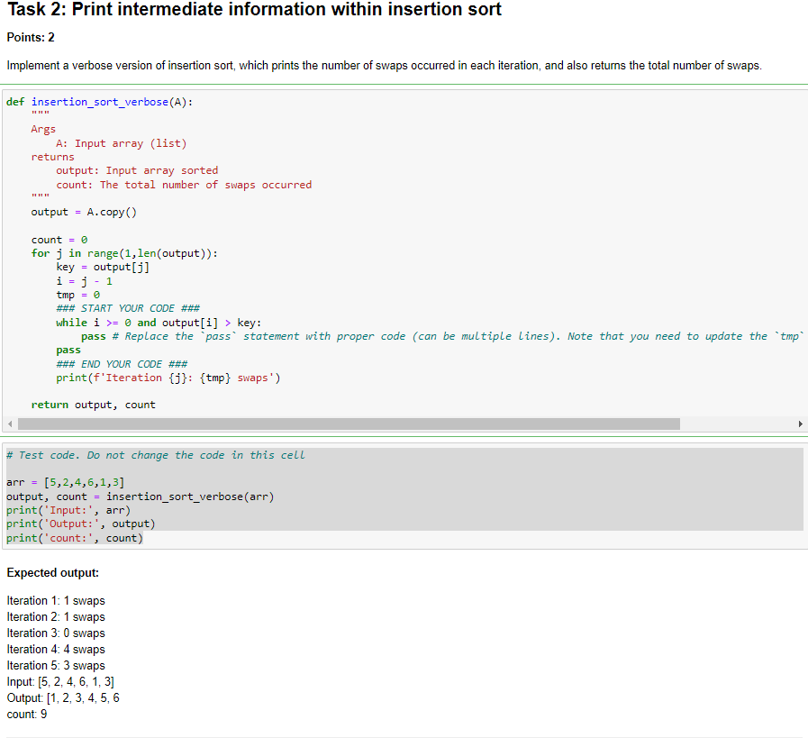This screenshot has height=738, width=808.
Task: Click the '### END YOUR CODE ###' comment
Action: click(122, 364)
